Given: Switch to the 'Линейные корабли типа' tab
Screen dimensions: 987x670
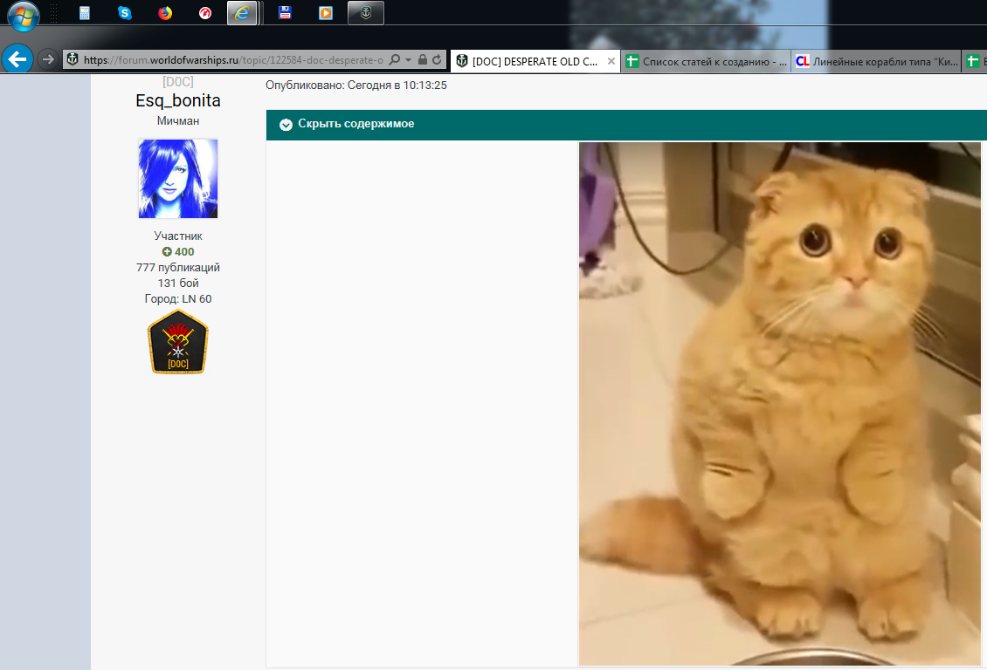Looking at the screenshot, I should pyautogui.click(x=873, y=61).
